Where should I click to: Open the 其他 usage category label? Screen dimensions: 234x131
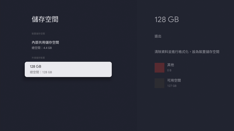tap(171, 65)
